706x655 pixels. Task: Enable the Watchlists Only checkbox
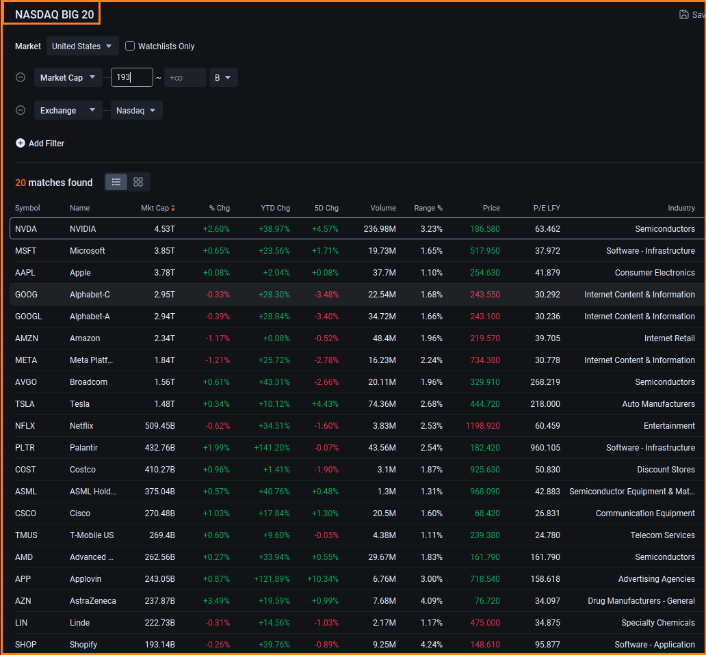[x=130, y=46]
